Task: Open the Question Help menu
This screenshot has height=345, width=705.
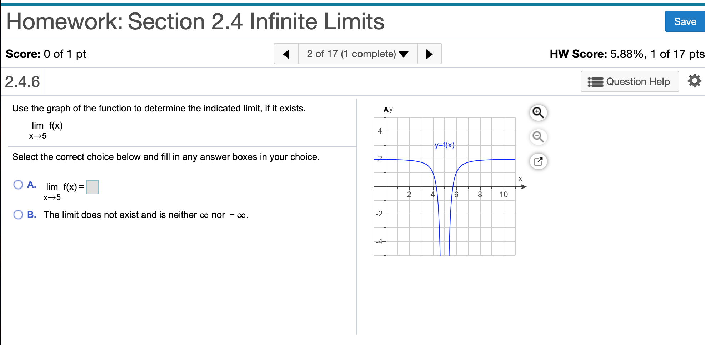Action: (x=630, y=81)
